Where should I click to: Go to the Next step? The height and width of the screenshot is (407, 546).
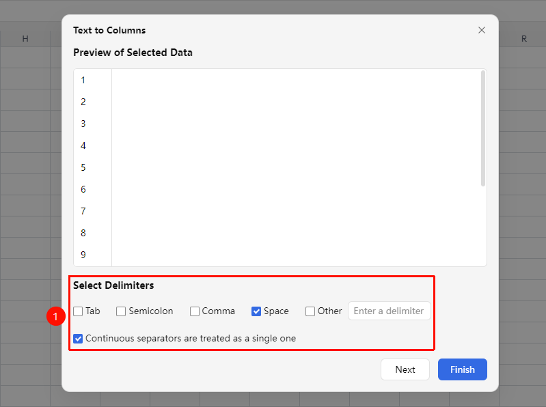coord(405,369)
